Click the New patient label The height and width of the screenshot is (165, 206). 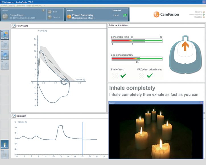(x=55, y=12)
